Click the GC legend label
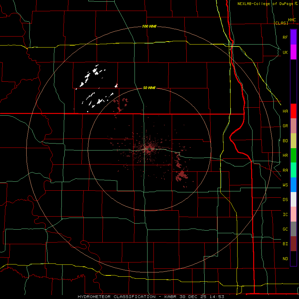Image resolution: width=299 pixels, height=299 pixels. click(x=285, y=229)
